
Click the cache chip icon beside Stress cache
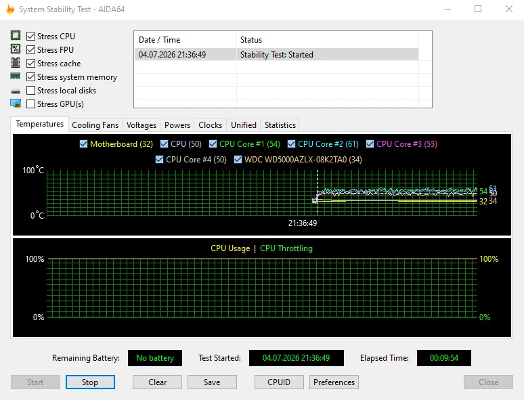click(16, 62)
